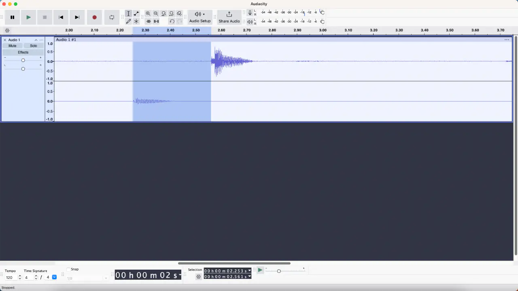Click the Trim audio outside selection icon

point(148,21)
